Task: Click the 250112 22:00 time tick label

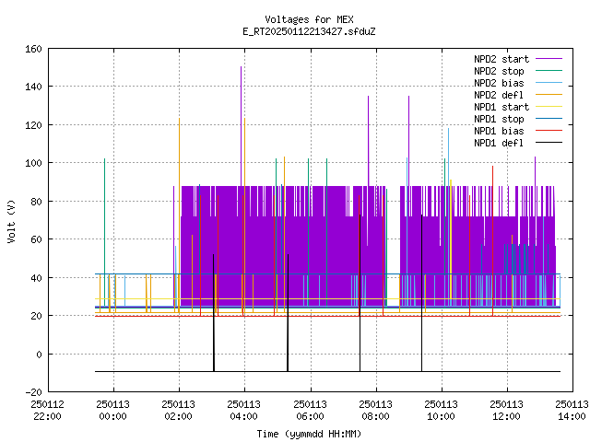Action: [47, 411]
